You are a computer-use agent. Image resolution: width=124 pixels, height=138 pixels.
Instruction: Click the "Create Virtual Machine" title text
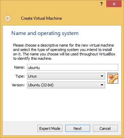41,18
